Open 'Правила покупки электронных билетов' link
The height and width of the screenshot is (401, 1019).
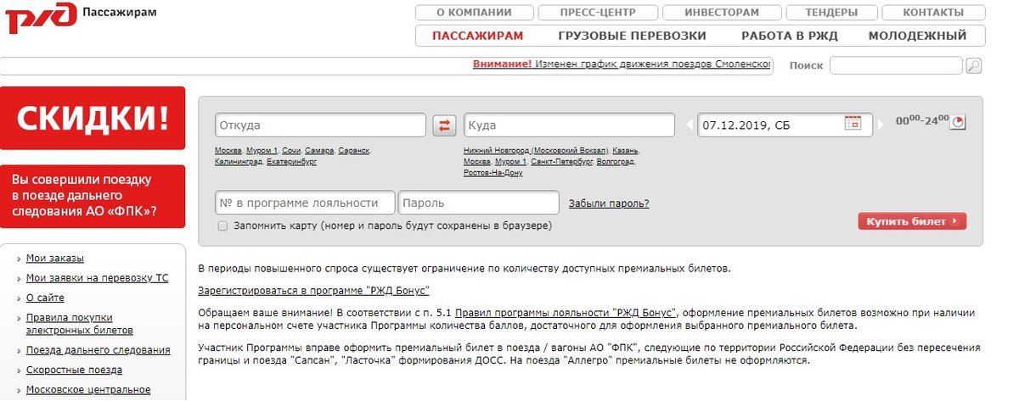80,324
